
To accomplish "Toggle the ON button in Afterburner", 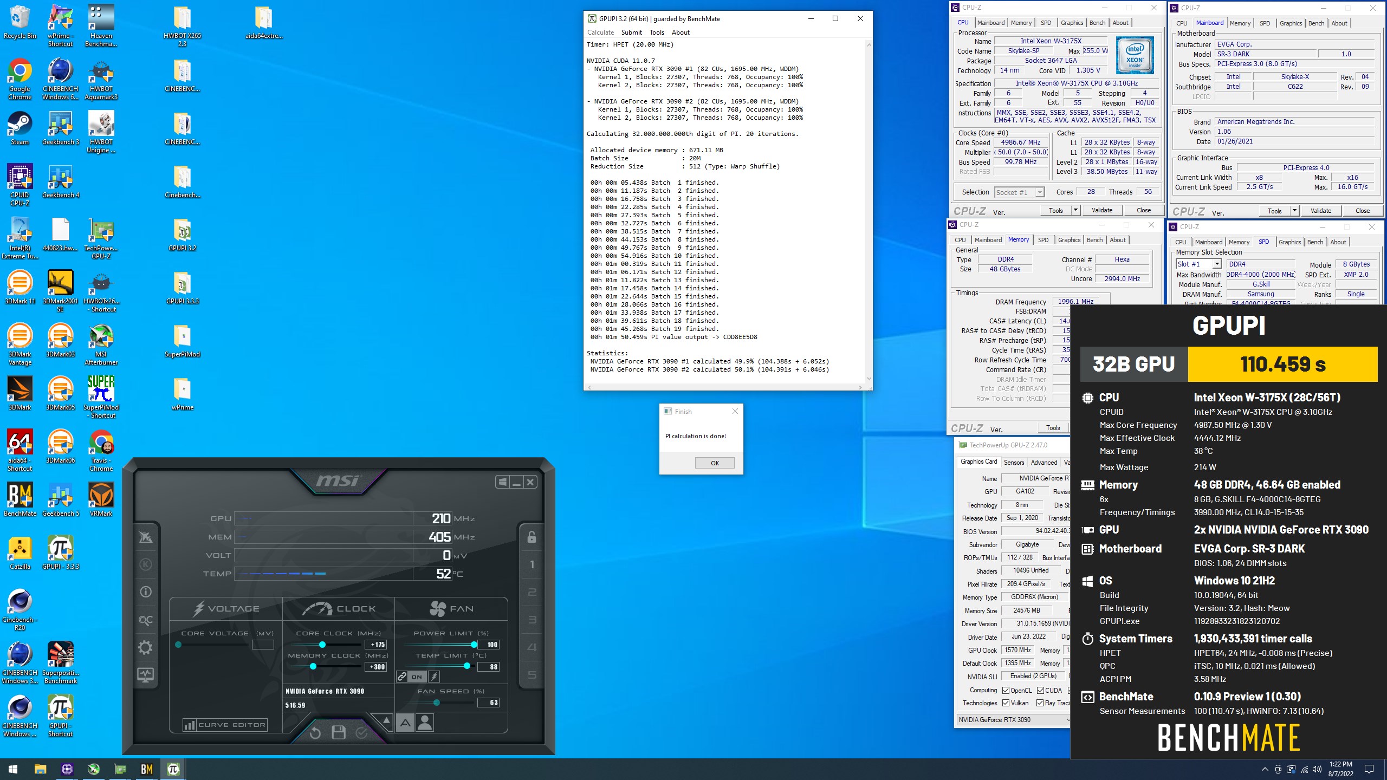I will click(x=417, y=677).
